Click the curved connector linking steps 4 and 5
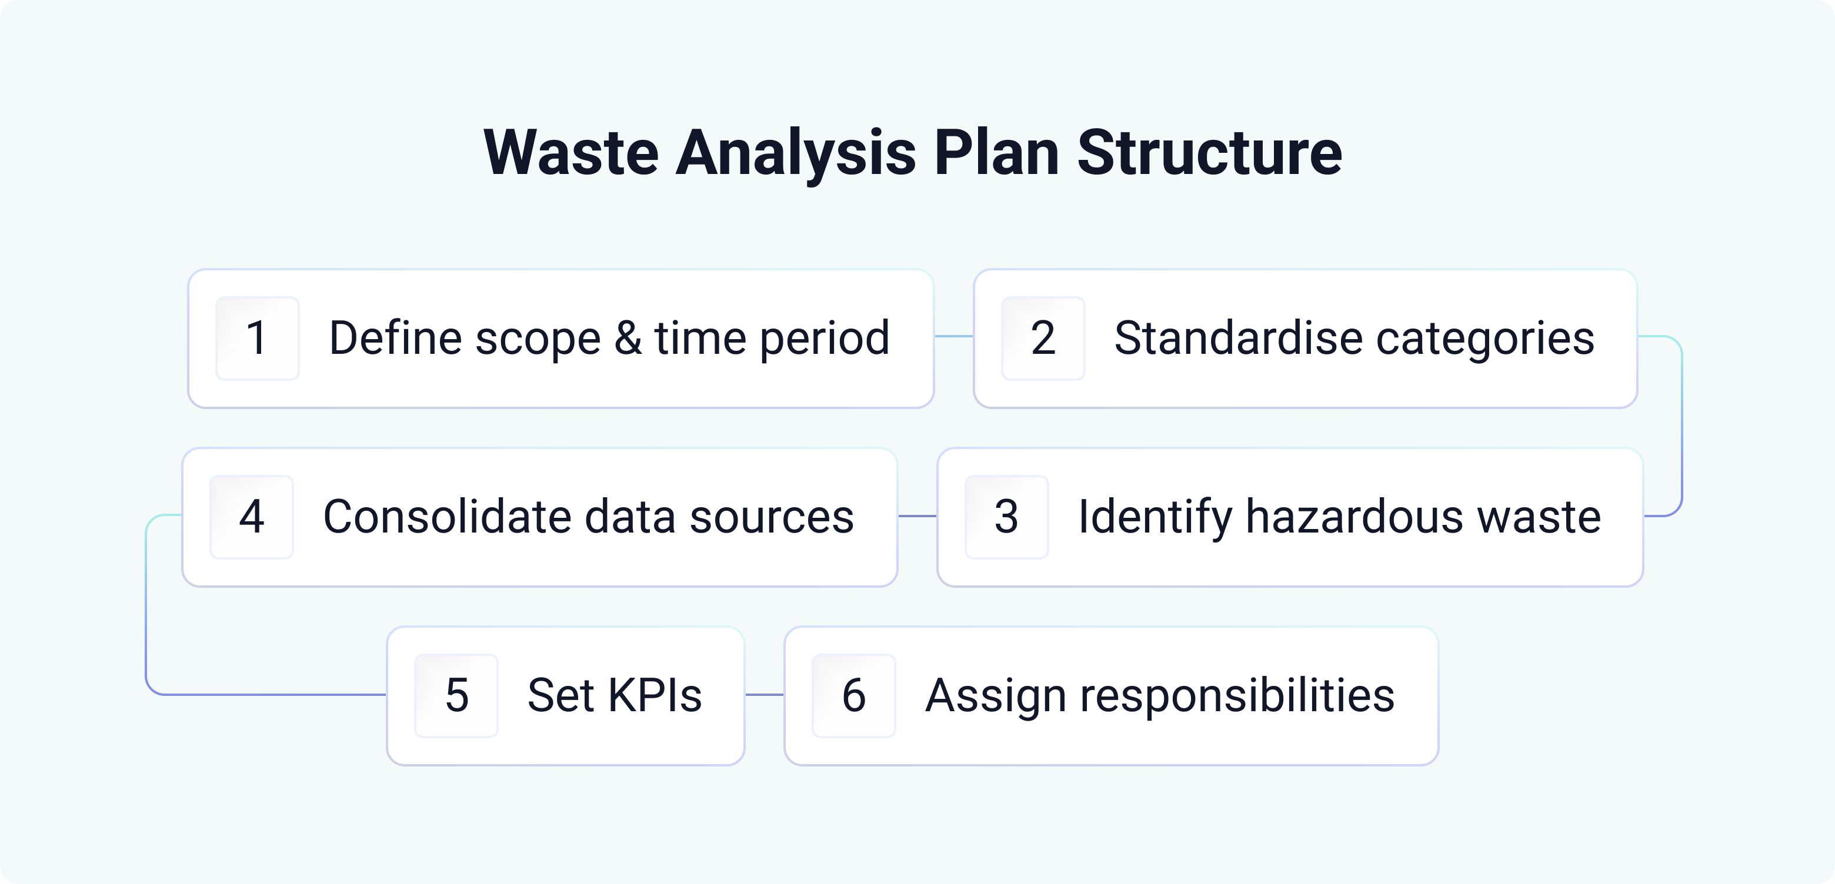The width and height of the screenshot is (1835, 884). point(147,605)
